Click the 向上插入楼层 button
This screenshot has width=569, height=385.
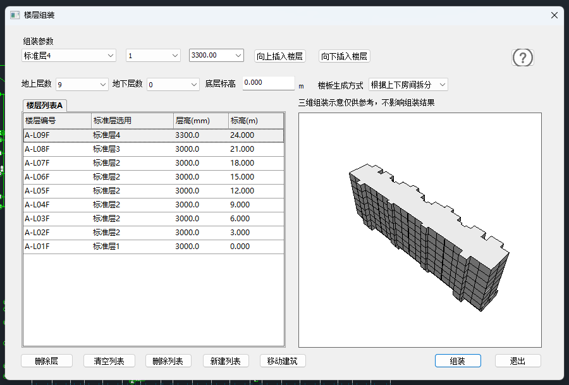click(280, 56)
